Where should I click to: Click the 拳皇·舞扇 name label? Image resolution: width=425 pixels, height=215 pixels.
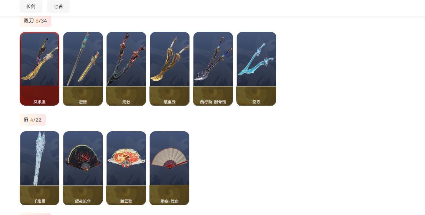tap(170, 201)
